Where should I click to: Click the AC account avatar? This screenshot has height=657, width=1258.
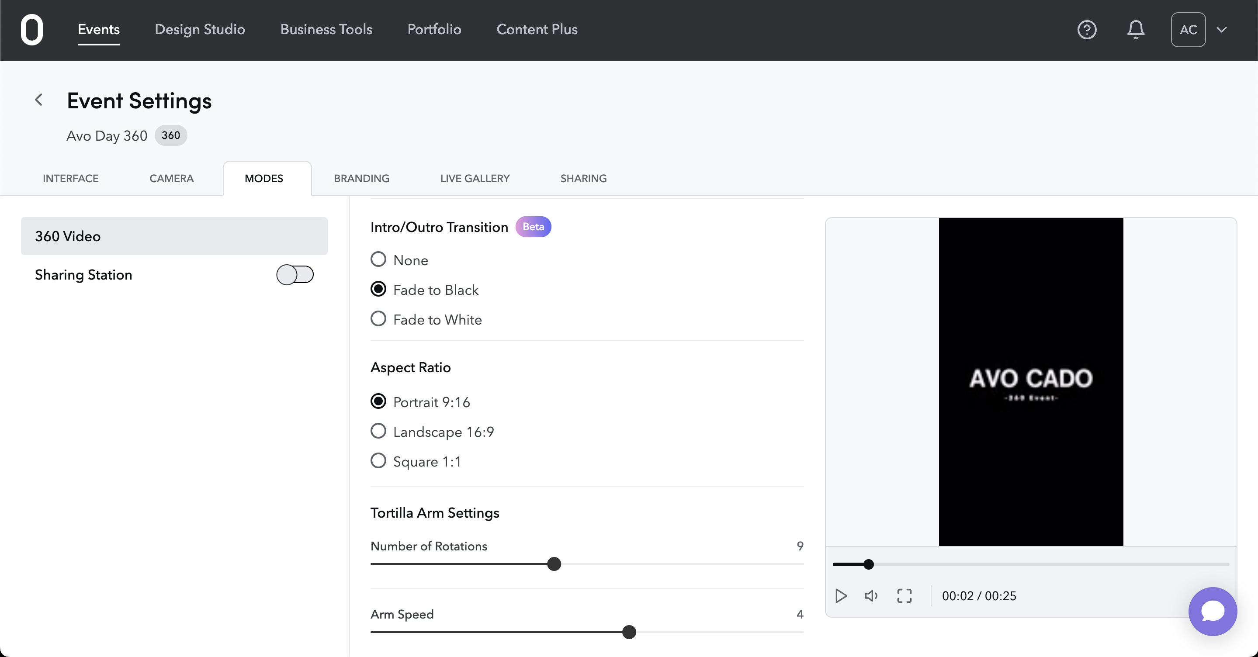[x=1188, y=30]
